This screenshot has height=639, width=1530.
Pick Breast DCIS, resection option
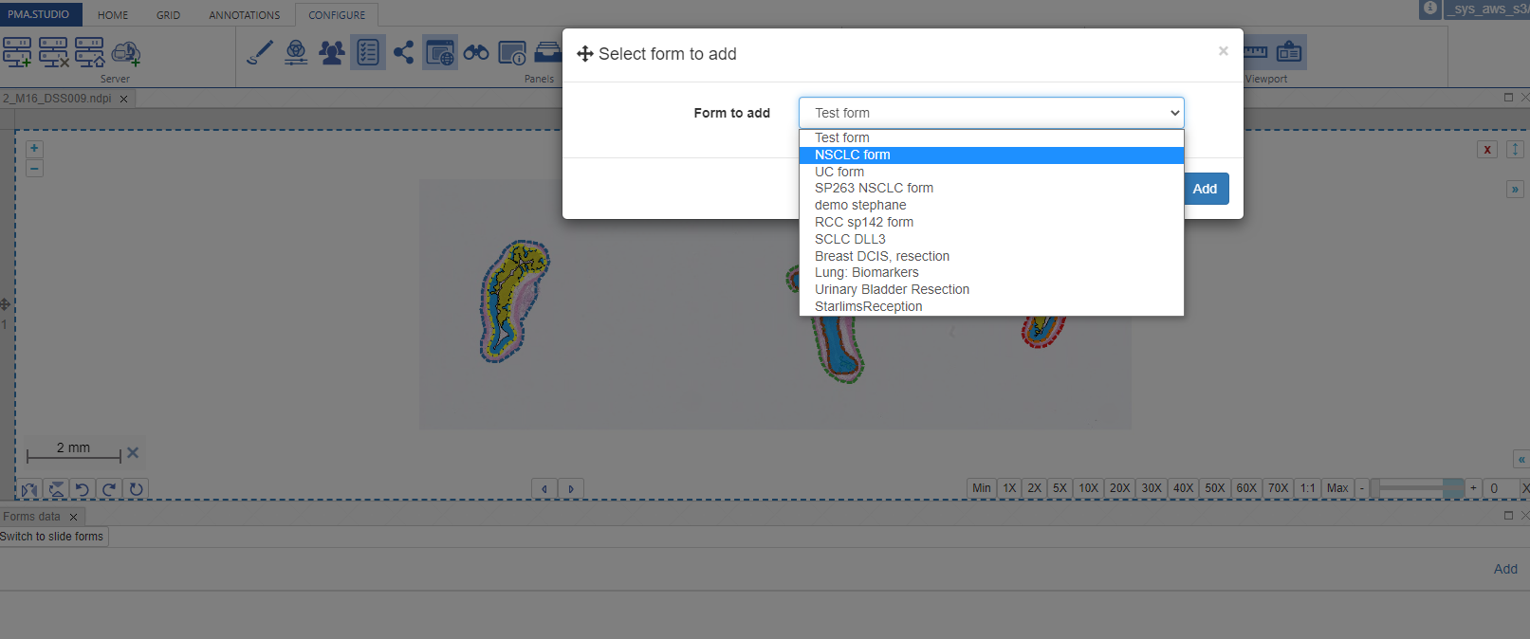pos(881,256)
